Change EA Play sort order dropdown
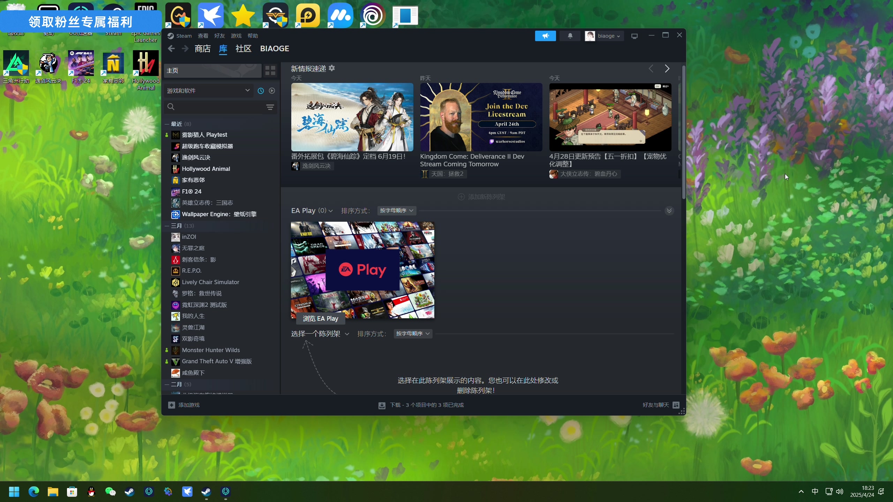This screenshot has width=893, height=502. (397, 211)
